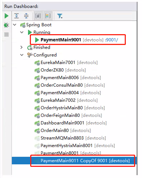The image size is (142, 178).
Task: Click Spring icon beside DashboardMain9001
Action: [x=37, y=123]
